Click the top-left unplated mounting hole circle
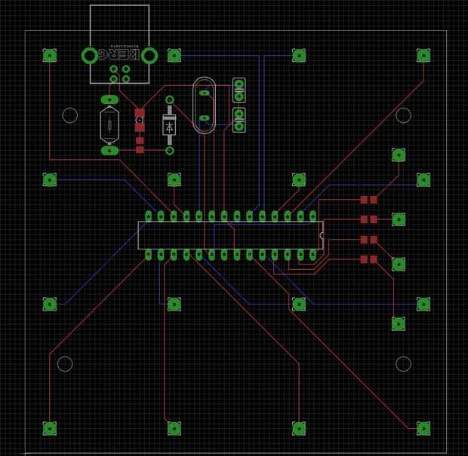Viewport: 468px width, 456px height. [x=70, y=115]
